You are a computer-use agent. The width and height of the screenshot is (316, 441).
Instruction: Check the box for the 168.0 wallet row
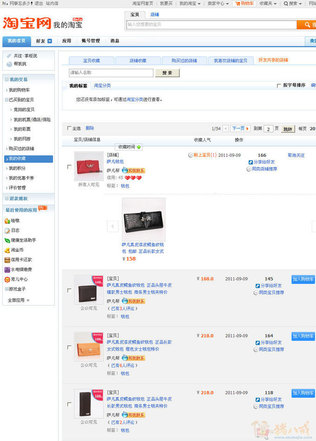pos(69,290)
